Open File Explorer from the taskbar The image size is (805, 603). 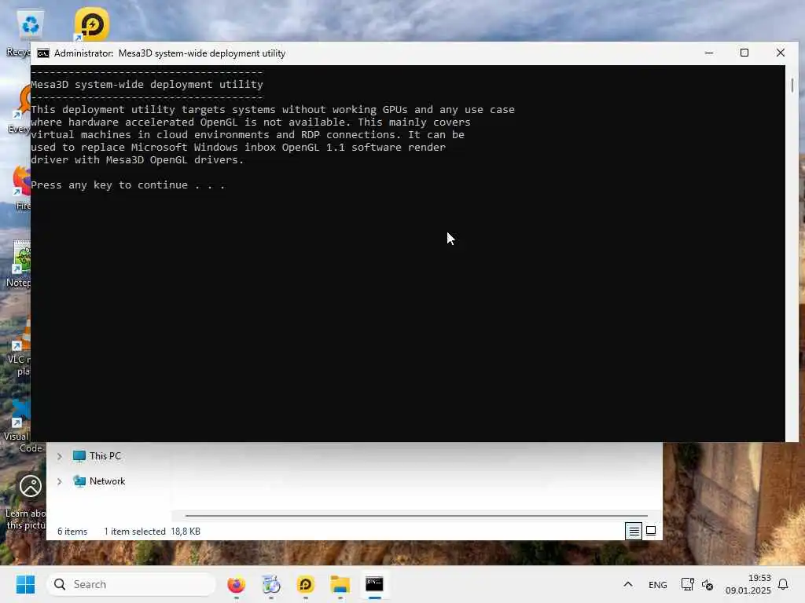pos(340,584)
